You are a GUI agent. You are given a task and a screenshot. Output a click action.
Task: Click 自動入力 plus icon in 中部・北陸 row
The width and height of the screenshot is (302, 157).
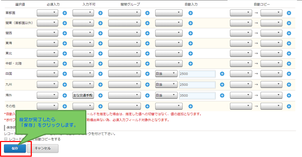(190, 63)
